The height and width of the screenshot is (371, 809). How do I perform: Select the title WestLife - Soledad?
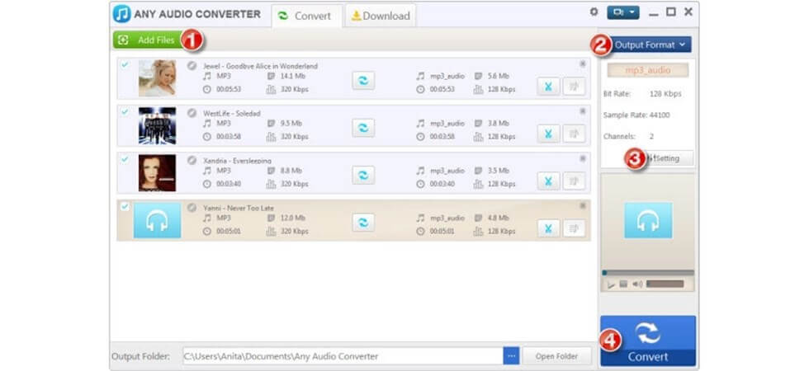pyautogui.click(x=232, y=114)
